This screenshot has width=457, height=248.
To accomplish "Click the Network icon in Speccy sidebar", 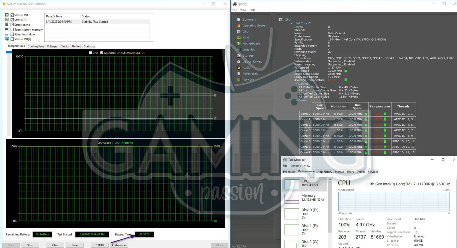I will (238, 80).
